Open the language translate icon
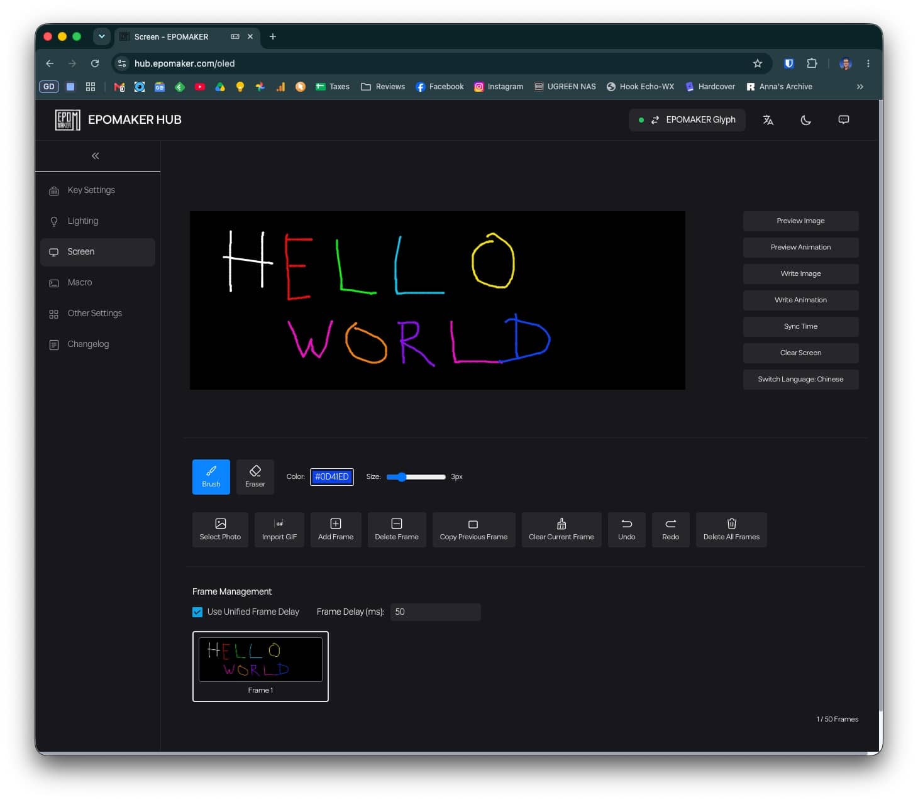The height and width of the screenshot is (802, 918). (768, 120)
